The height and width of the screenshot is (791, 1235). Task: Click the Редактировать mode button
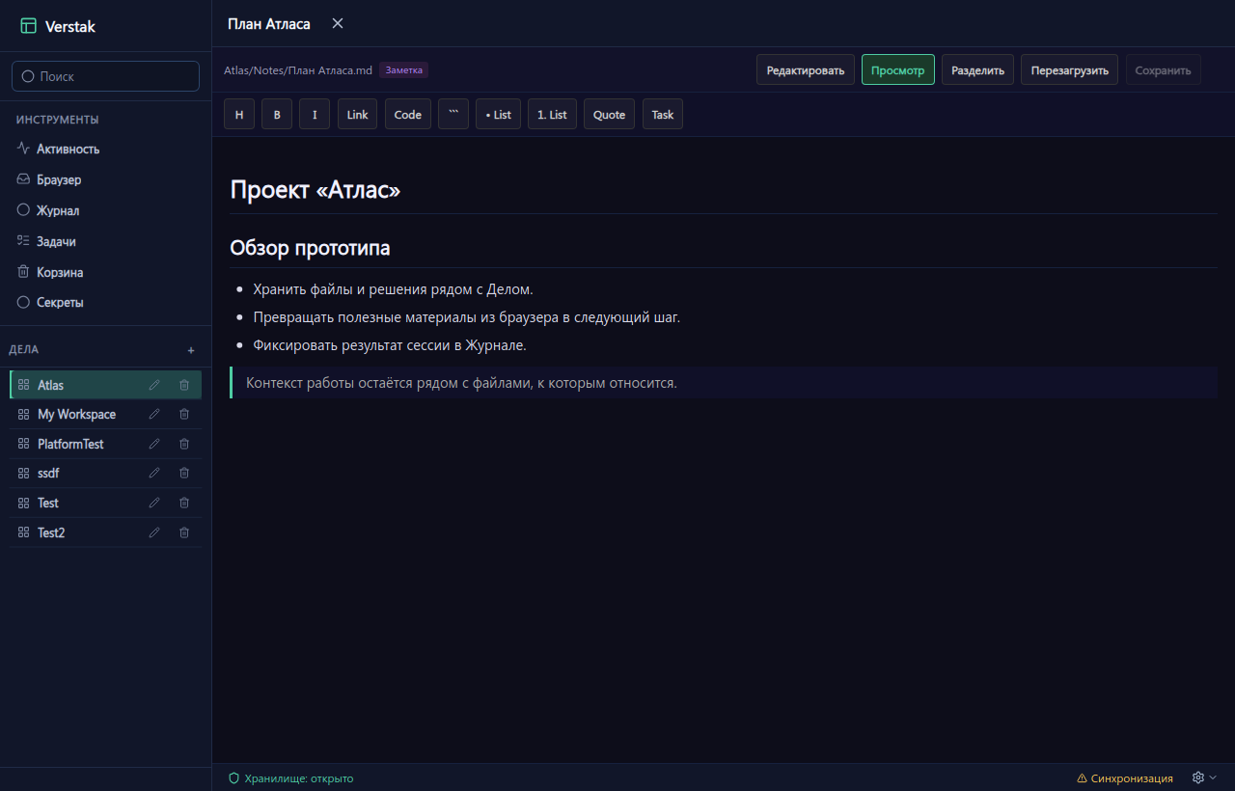tap(806, 69)
